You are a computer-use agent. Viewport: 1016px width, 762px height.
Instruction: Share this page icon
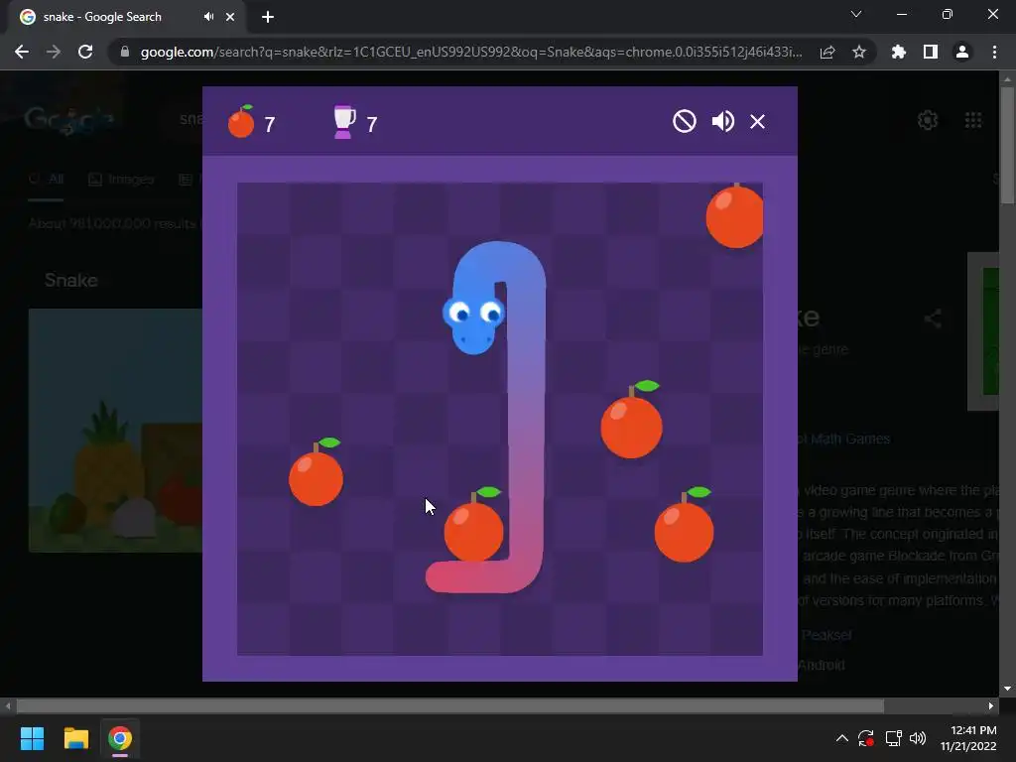(827, 52)
